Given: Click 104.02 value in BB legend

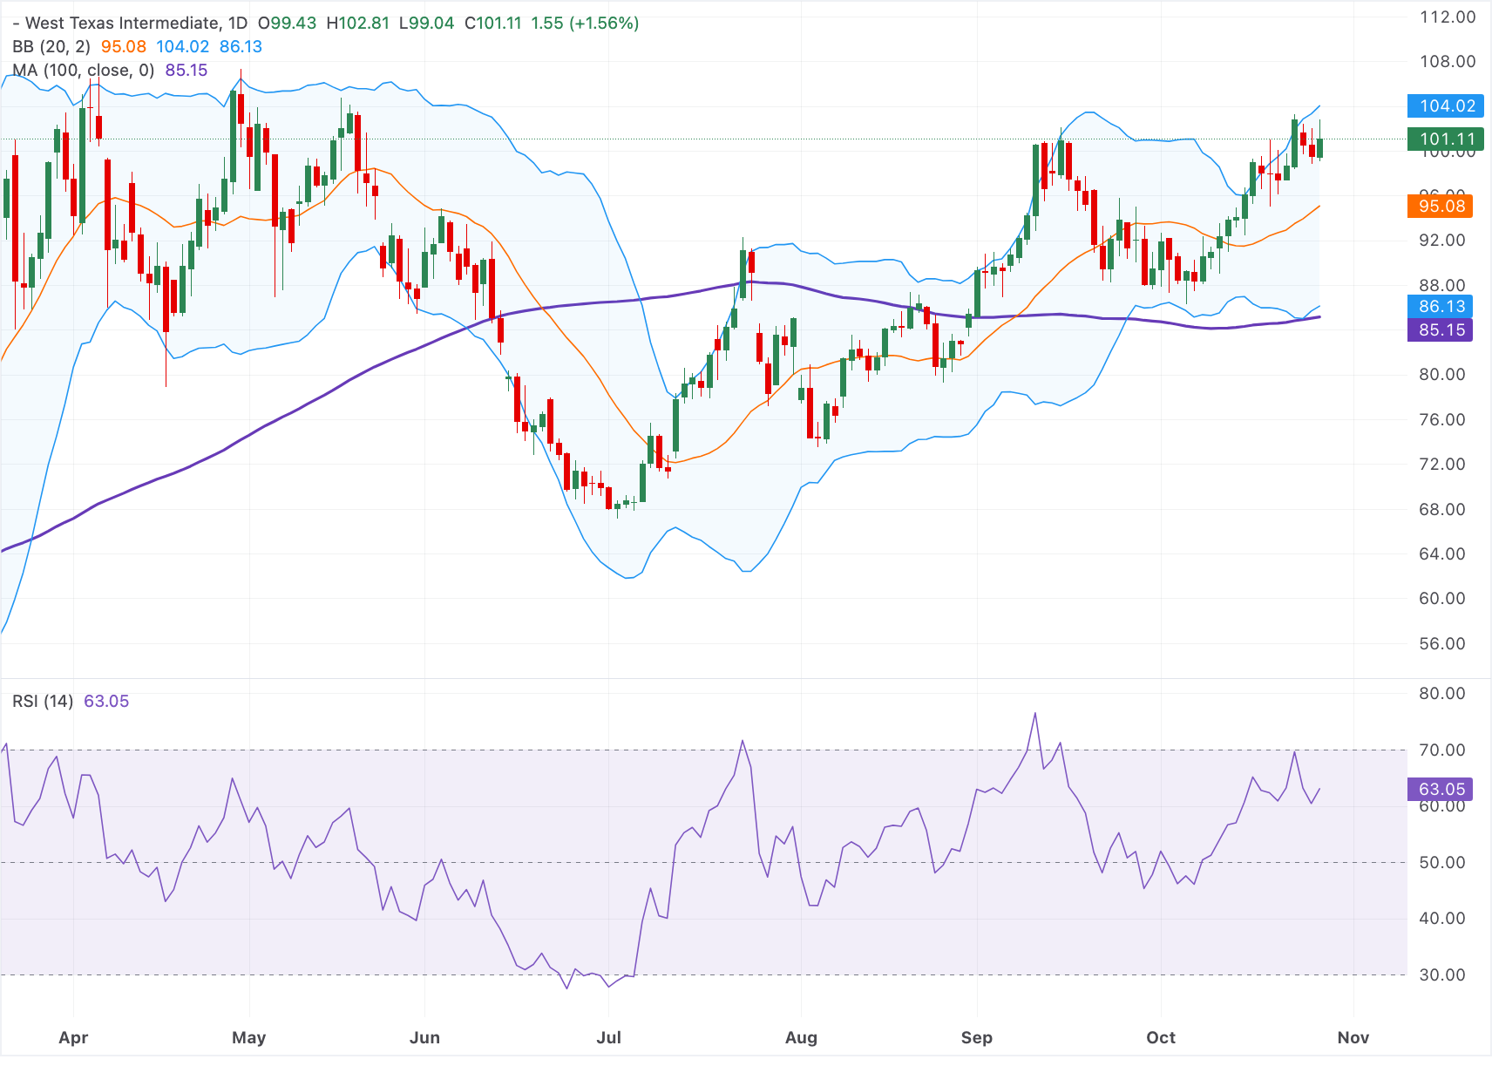Looking at the screenshot, I should 183,47.
